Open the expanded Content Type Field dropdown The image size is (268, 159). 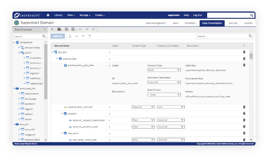164,70
